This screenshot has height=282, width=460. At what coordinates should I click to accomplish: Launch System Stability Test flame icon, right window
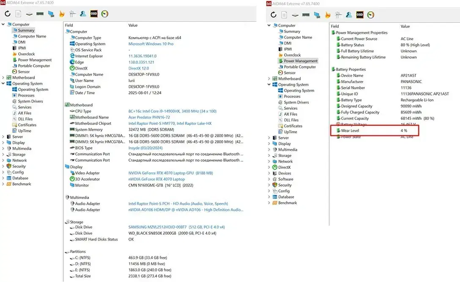click(328, 15)
